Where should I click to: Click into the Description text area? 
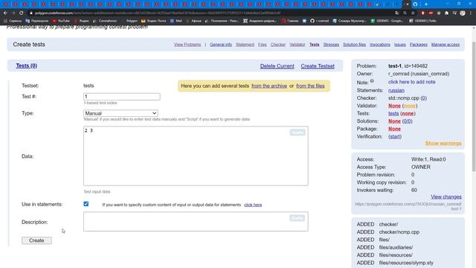click(x=196, y=222)
